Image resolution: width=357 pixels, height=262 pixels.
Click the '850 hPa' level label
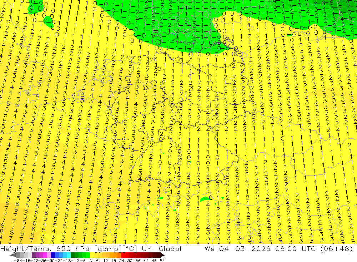72,249
